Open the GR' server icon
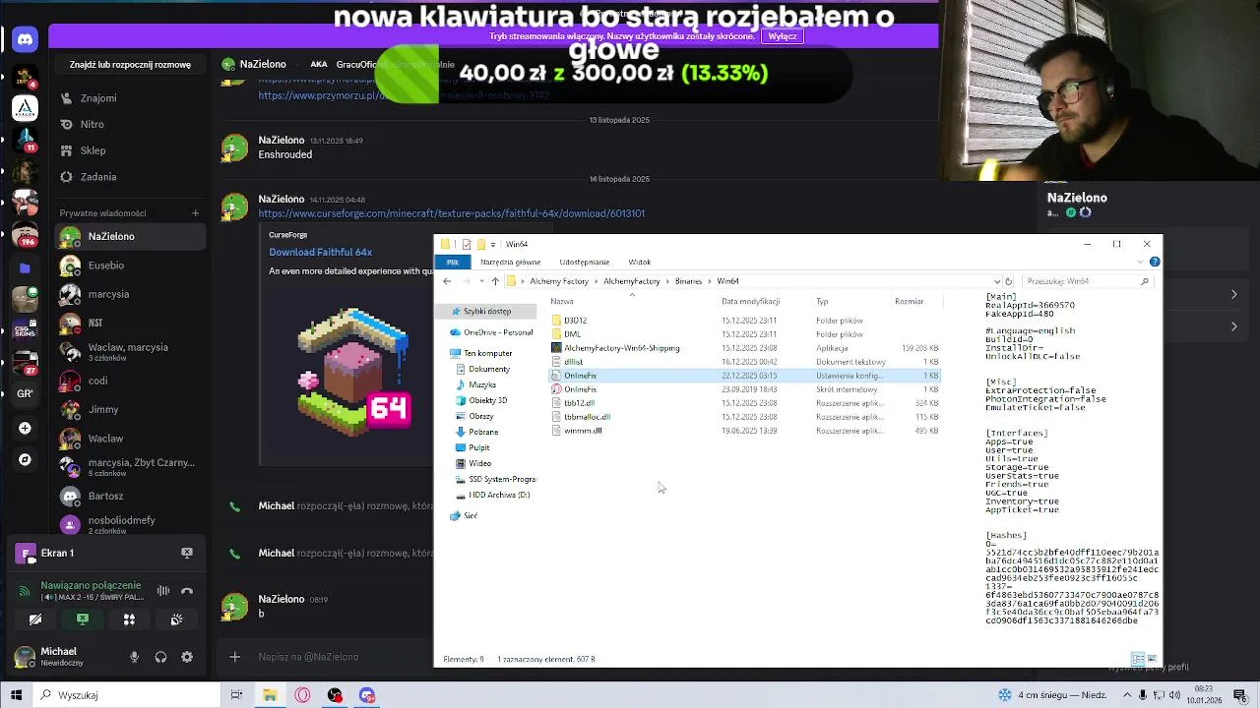1260x708 pixels. pos(25,393)
